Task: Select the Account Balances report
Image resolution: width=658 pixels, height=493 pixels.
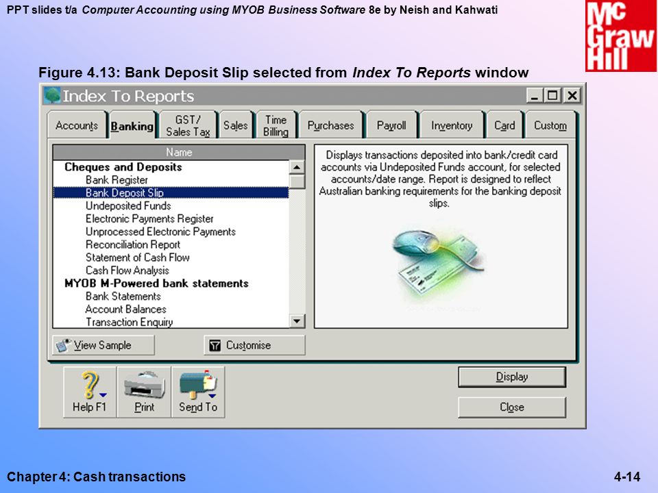Action: tap(126, 309)
